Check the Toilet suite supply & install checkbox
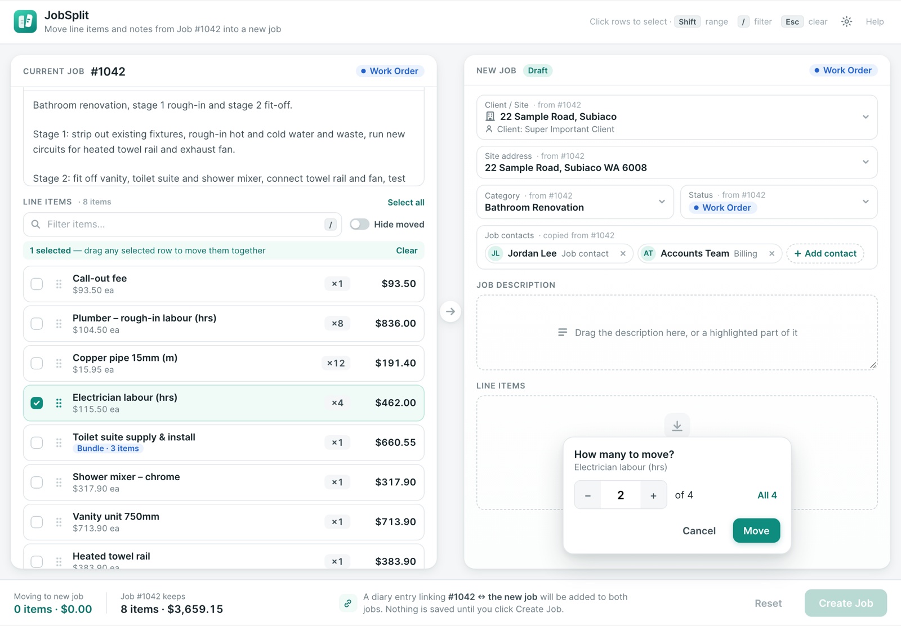This screenshot has height=626, width=901. point(37,442)
